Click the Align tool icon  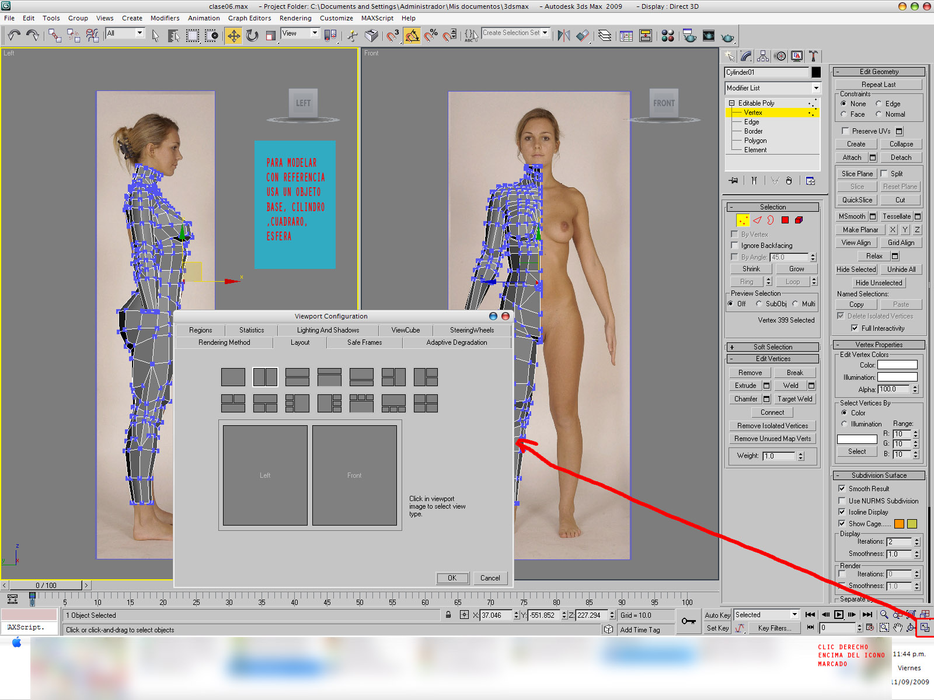(x=583, y=36)
